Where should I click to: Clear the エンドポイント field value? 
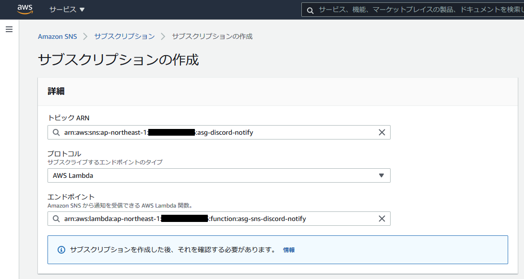point(381,219)
